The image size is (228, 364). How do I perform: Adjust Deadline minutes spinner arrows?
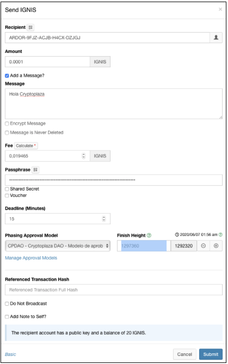coord(104,219)
